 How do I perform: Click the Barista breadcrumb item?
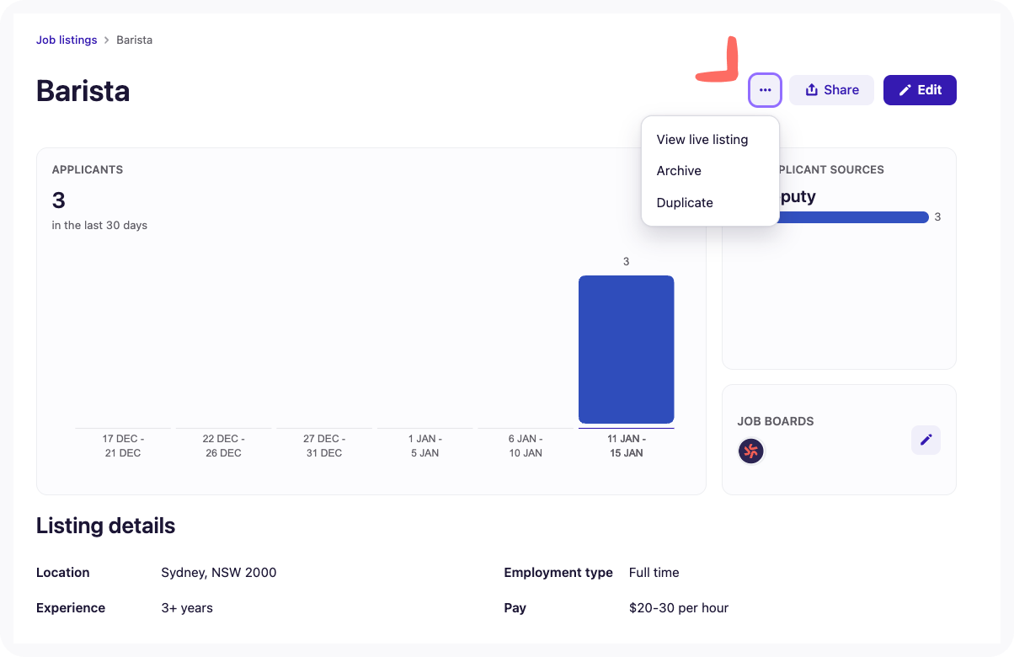(134, 40)
